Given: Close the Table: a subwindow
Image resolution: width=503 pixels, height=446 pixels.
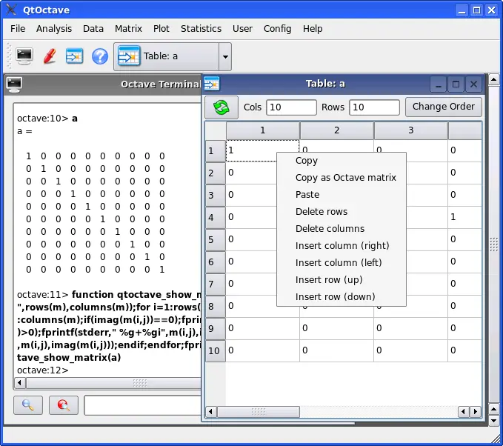Looking at the screenshot, I should 473,84.
